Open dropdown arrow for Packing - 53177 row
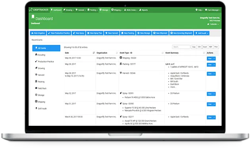The image size is (251, 150). [x=214, y=65]
